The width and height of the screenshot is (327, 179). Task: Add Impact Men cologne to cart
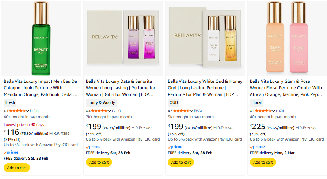17,168
